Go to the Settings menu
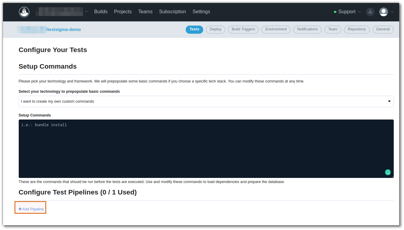 pos(201,11)
